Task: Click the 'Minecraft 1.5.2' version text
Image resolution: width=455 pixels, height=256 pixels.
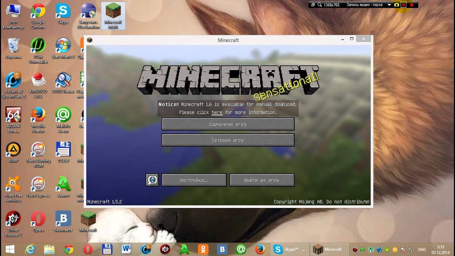Action: tap(105, 202)
